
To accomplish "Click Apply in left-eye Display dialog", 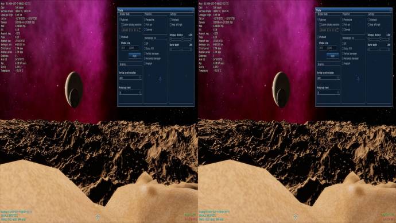I will [135, 55].
